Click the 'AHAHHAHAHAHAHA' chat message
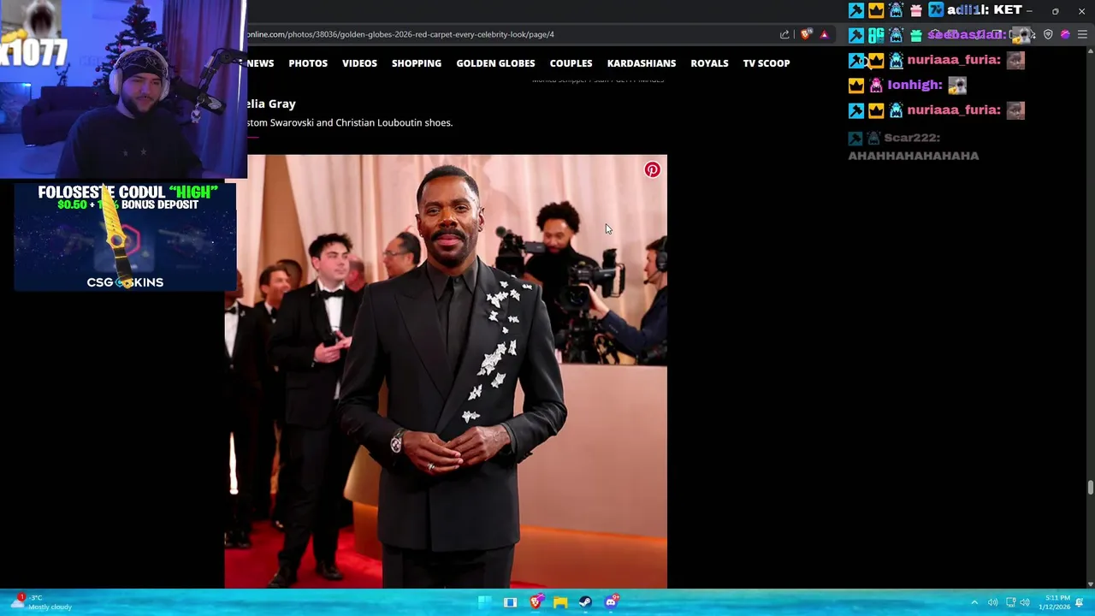Image resolution: width=1095 pixels, height=616 pixels. pyautogui.click(x=914, y=156)
